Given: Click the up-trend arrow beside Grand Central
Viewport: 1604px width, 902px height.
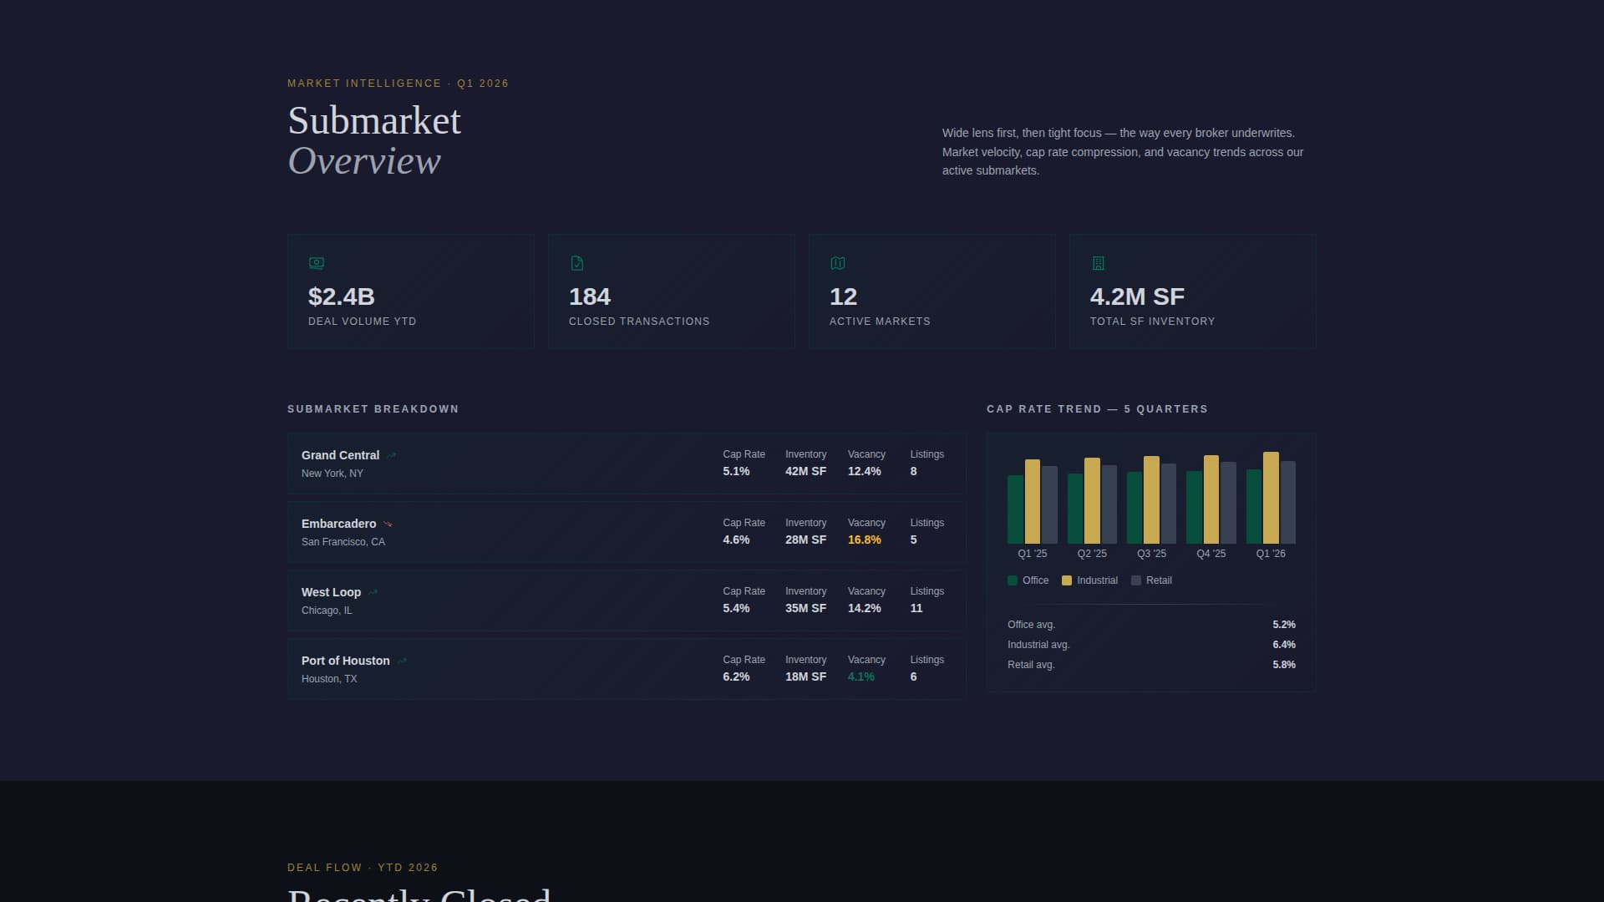Looking at the screenshot, I should (x=391, y=456).
